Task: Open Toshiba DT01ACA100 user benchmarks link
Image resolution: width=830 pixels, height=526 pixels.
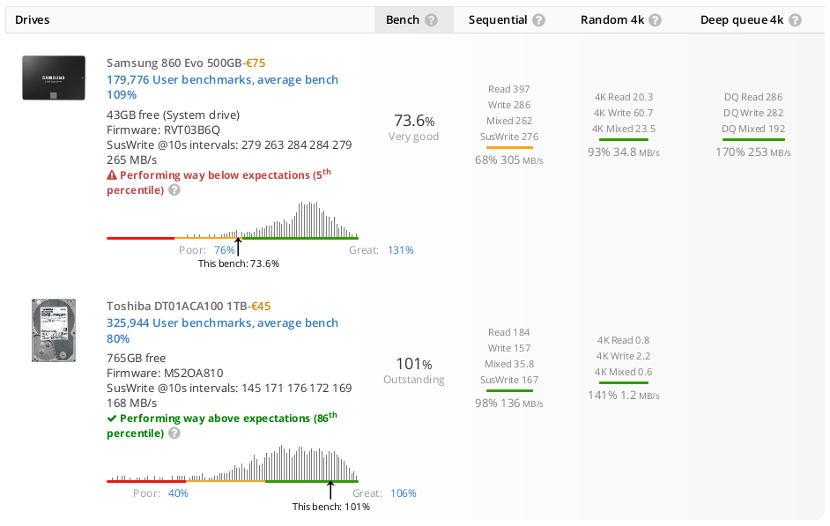Action: click(x=222, y=330)
